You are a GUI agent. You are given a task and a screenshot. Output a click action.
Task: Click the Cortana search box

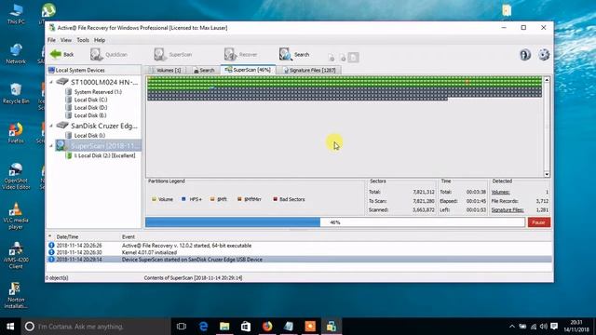pos(96,327)
